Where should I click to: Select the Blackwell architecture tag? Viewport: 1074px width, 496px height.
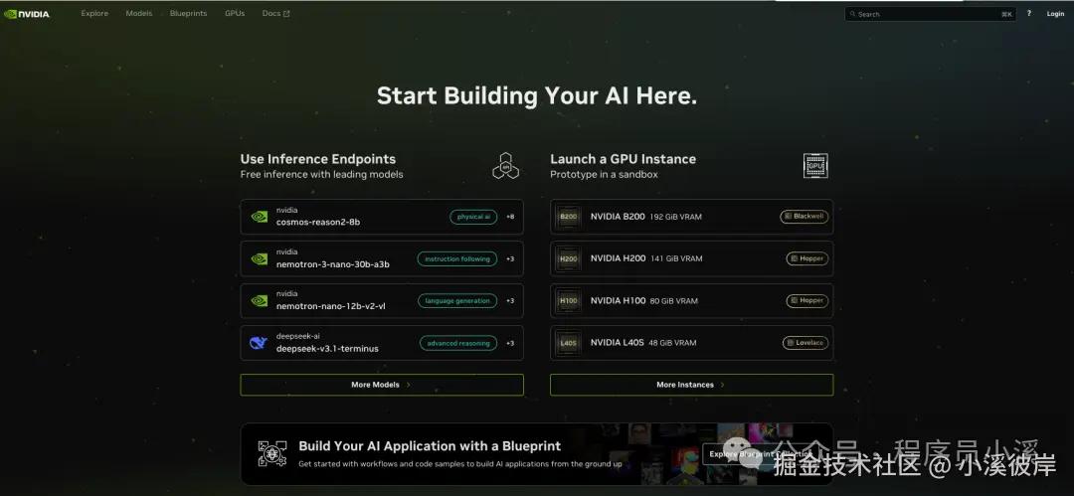click(x=805, y=217)
